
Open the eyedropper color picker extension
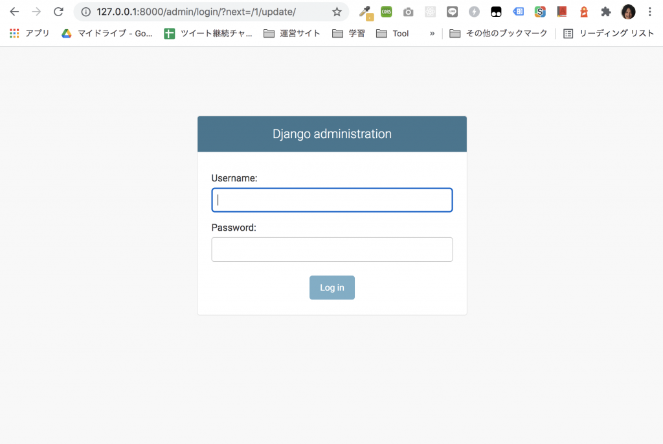click(x=366, y=13)
